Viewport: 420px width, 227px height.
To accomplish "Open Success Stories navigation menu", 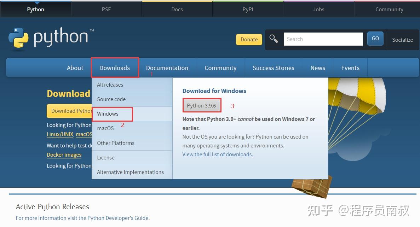I will [x=274, y=68].
